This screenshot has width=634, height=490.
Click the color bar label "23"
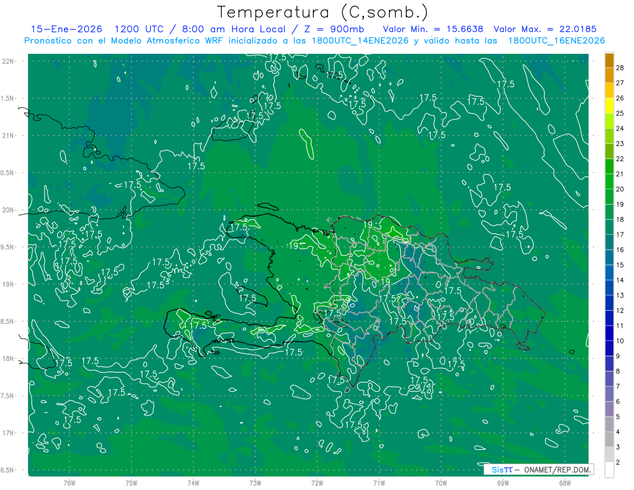click(x=620, y=143)
